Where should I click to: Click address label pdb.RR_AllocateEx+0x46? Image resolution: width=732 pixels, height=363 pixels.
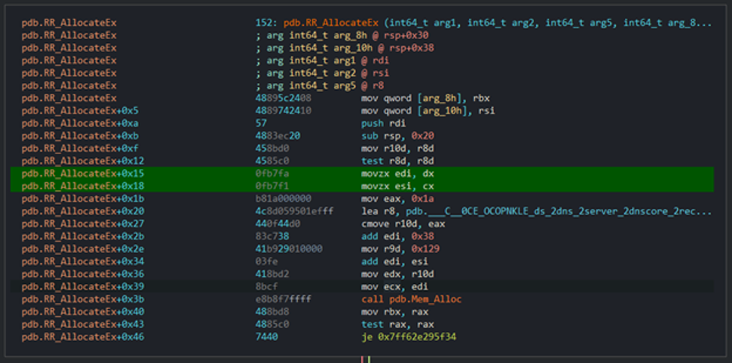pyautogui.click(x=70, y=336)
